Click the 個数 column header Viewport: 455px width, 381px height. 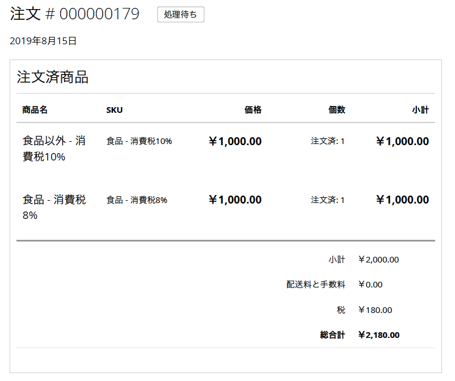pyautogui.click(x=336, y=110)
